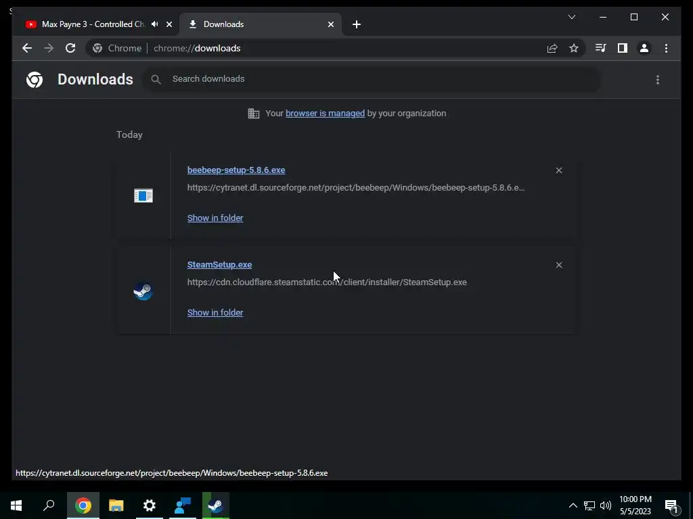The height and width of the screenshot is (519, 693).
Task: Open Steam from the taskbar
Action: pyautogui.click(x=216, y=505)
